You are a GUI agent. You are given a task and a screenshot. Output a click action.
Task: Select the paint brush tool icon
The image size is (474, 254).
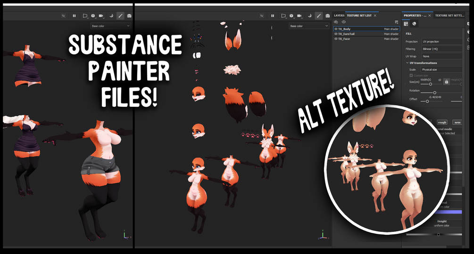pos(319,16)
